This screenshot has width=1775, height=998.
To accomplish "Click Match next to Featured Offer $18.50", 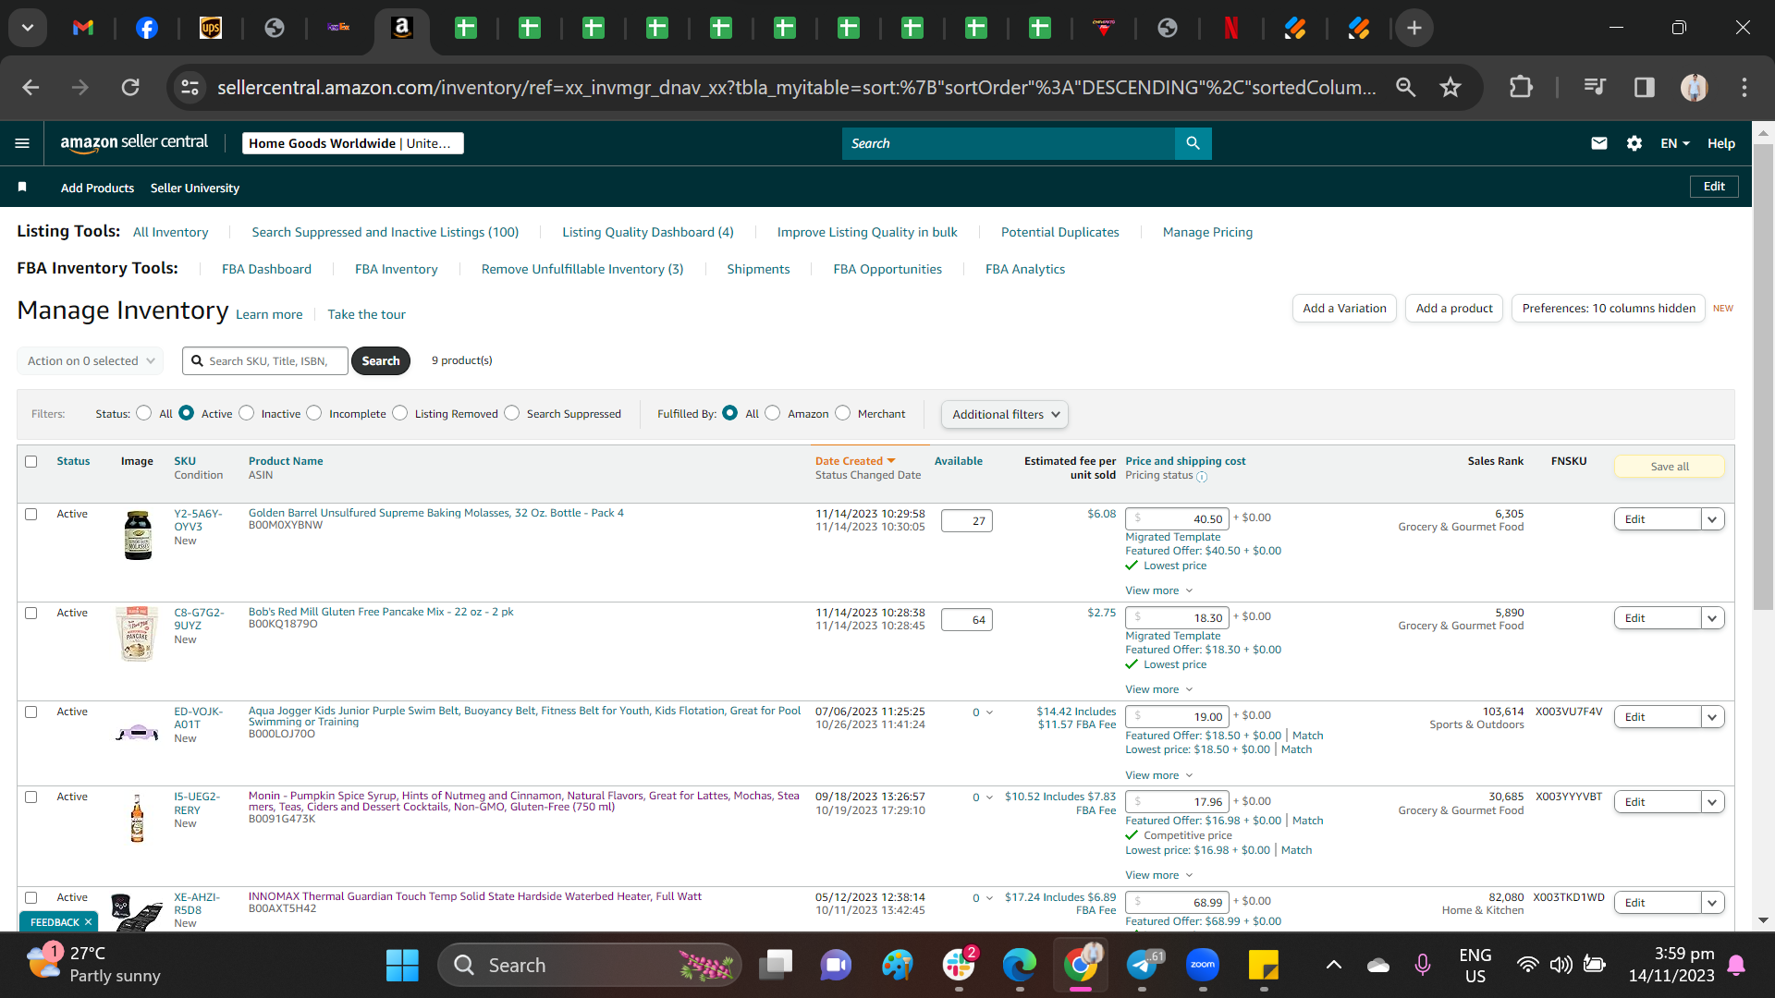I will coord(1308,736).
